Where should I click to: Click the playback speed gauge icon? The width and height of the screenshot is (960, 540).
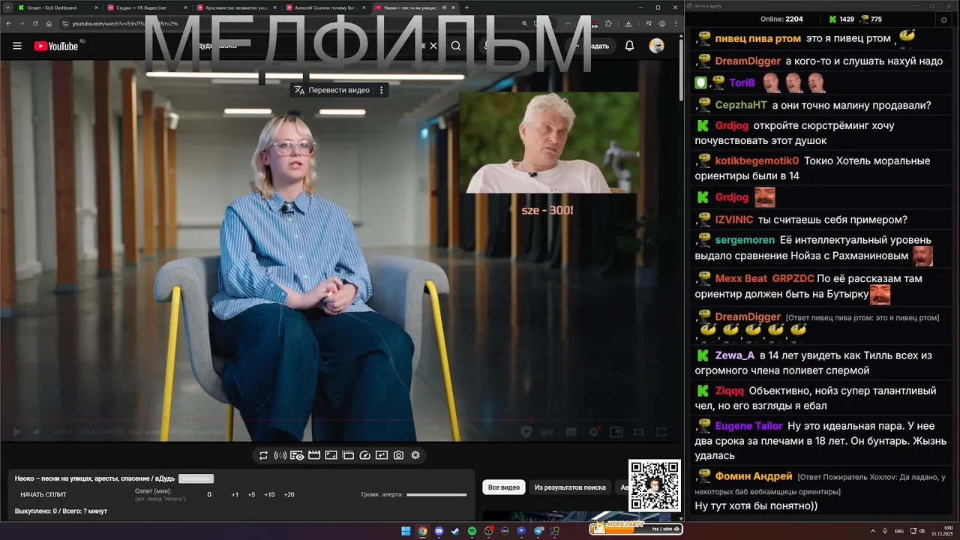(364, 455)
